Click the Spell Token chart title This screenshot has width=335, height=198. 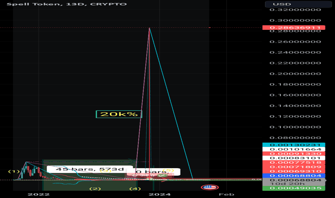(66, 4)
